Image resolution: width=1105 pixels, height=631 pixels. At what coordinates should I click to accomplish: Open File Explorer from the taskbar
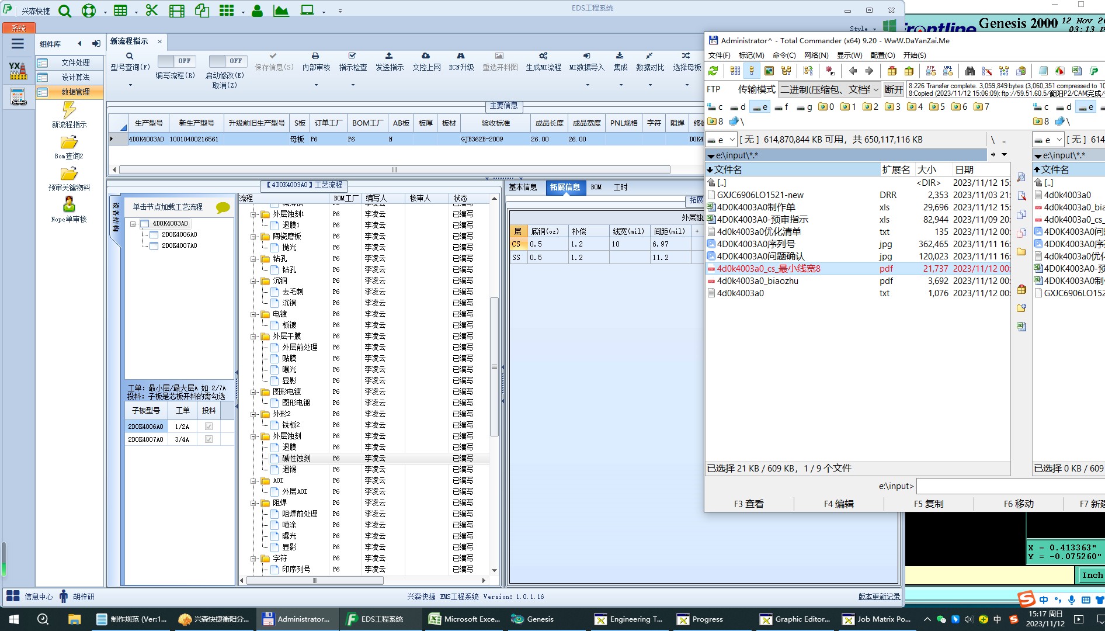(x=74, y=619)
